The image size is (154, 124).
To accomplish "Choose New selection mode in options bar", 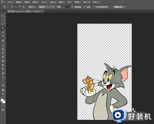I will pyautogui.click(x=12, y=7).
